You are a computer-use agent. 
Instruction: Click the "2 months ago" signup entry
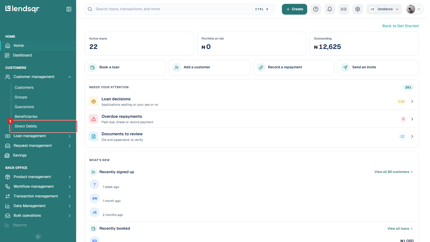click(113, 215)
